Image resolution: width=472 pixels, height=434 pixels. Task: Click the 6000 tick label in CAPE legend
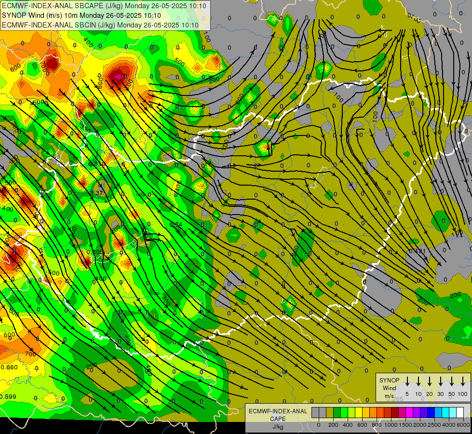463,425
